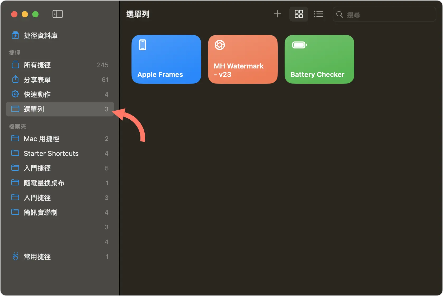Viewport: 443px width, 296px height.
Task: Click the 捷徑資料庫 gallery icon
Action: (15, 35)
